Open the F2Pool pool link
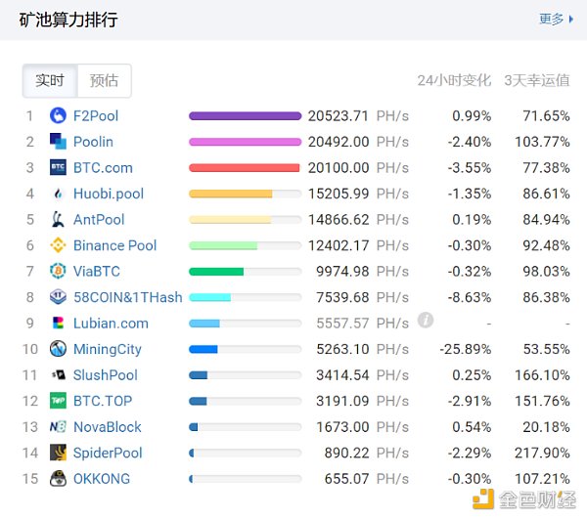Viewport: 587px width, 520px height. (96, 116)
